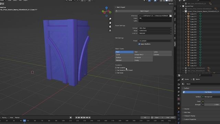Toggle the Lamp object type
Screen dimensions: 220x124
(x=162, y=52)
